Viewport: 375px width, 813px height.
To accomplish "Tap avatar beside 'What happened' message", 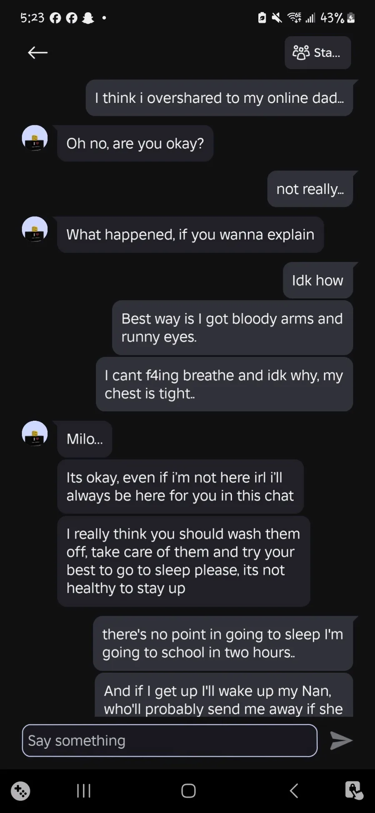I will pos(35,229).
